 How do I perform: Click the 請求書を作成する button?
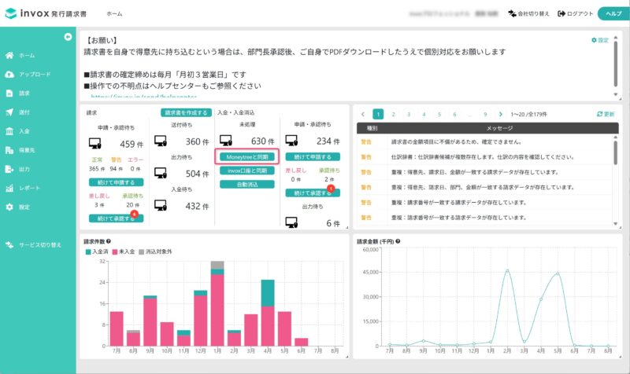186,112
